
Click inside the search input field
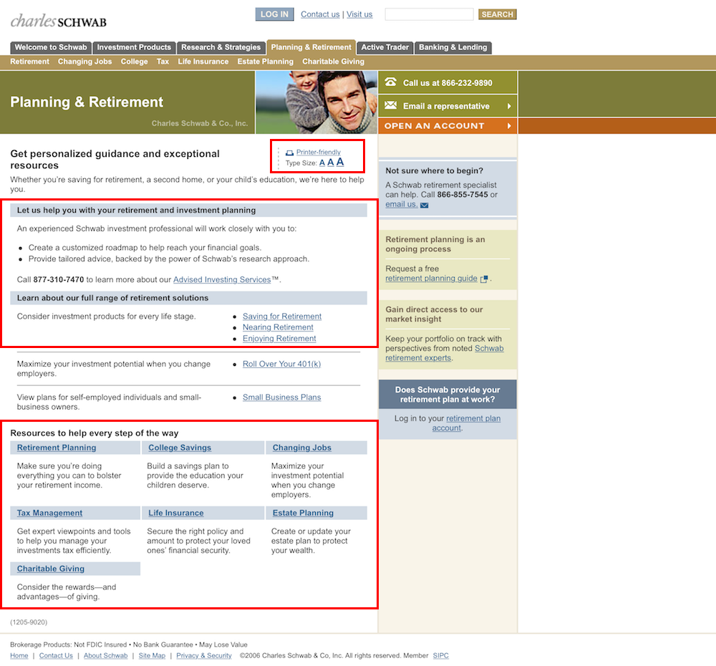tap(429, 14)
